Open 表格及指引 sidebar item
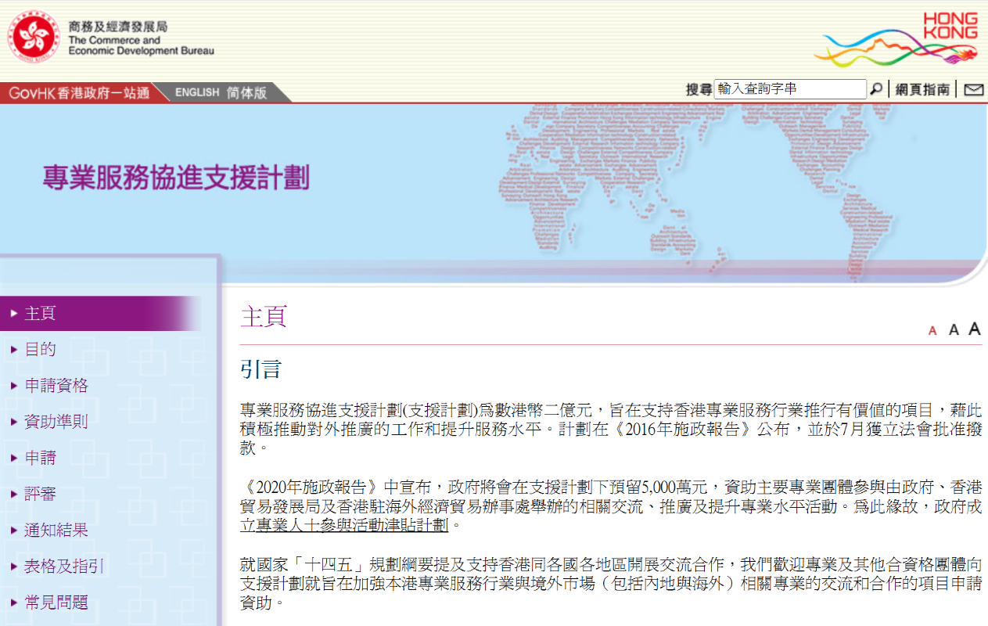Image resolution: width=988 pixels, height=626 pixels. [63, 566]
